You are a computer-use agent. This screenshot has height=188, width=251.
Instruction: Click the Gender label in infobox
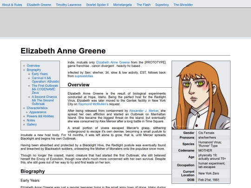[189, 133]
